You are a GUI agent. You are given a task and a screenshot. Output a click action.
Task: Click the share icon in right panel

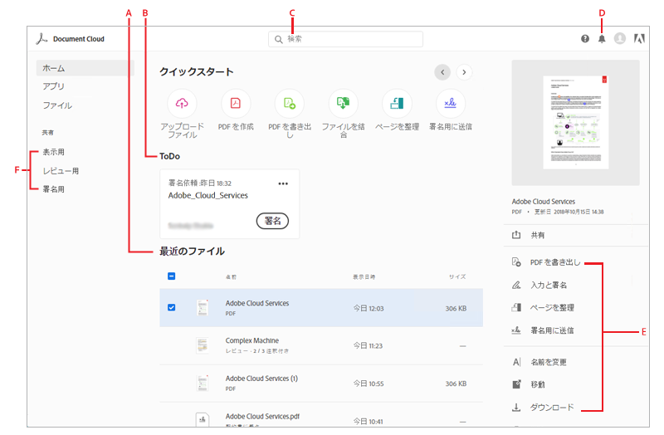(x=516, y=235)
